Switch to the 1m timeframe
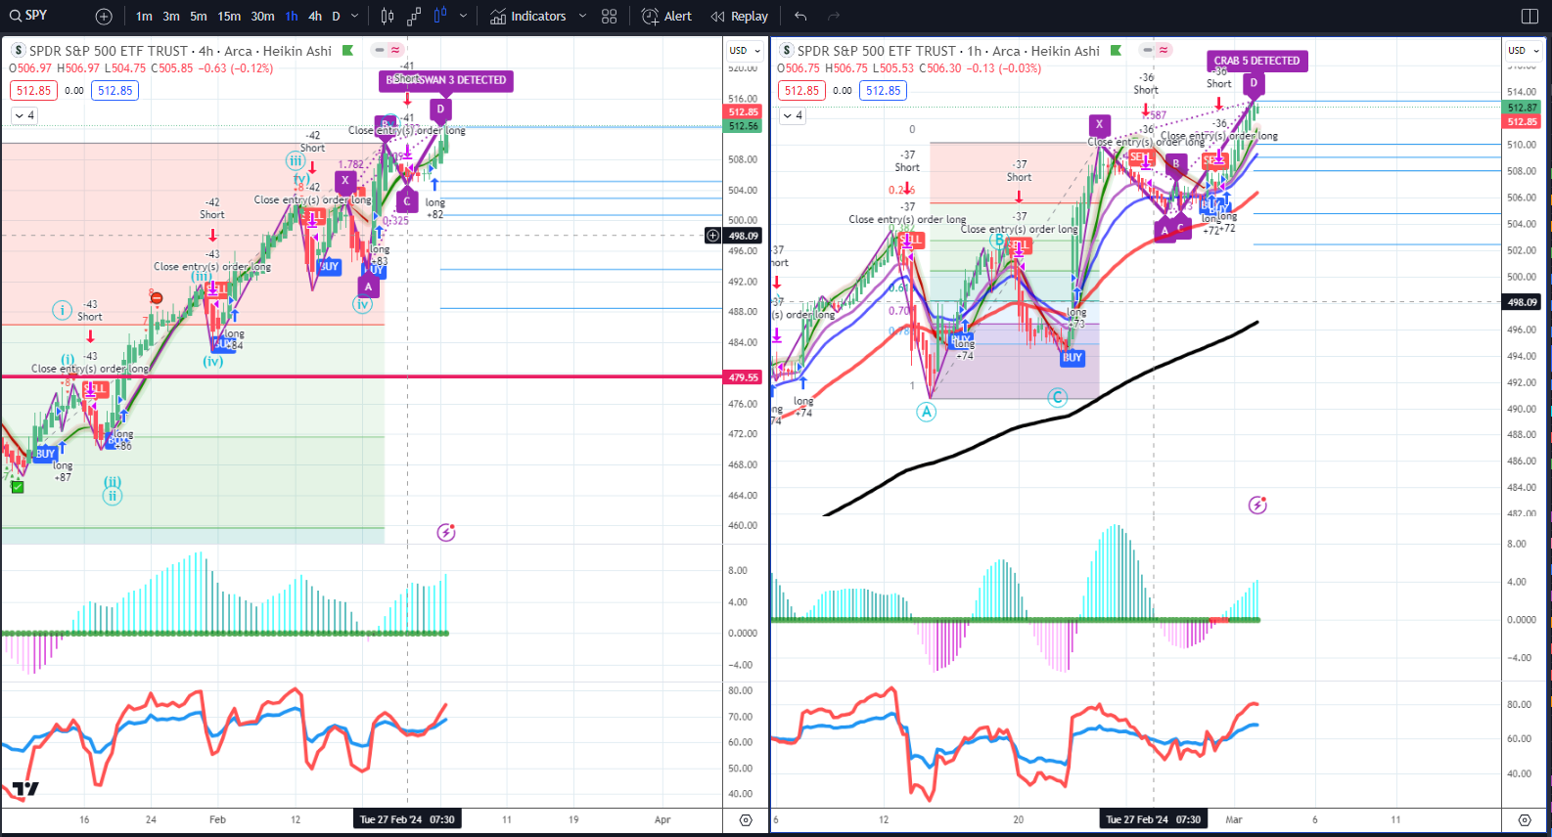 click(144, 17)
